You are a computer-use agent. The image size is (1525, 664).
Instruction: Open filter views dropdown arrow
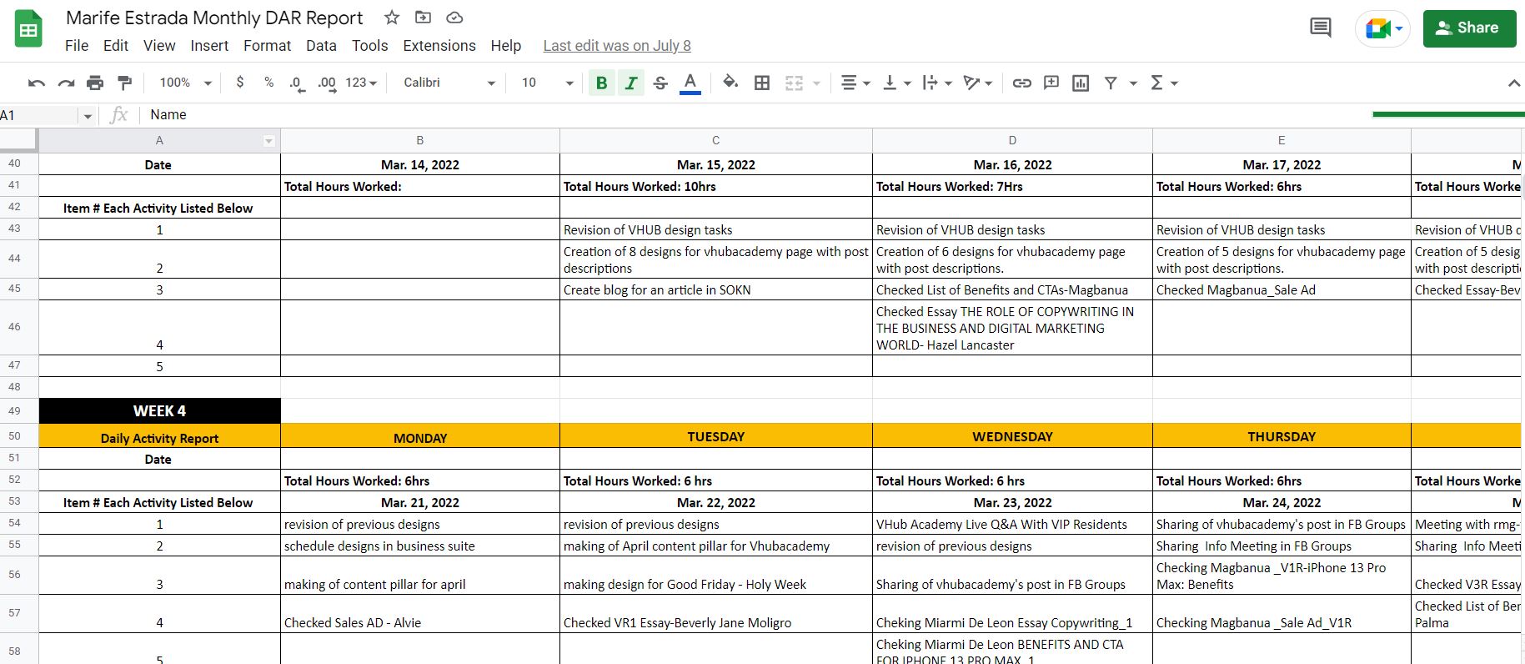(1132, 83)
